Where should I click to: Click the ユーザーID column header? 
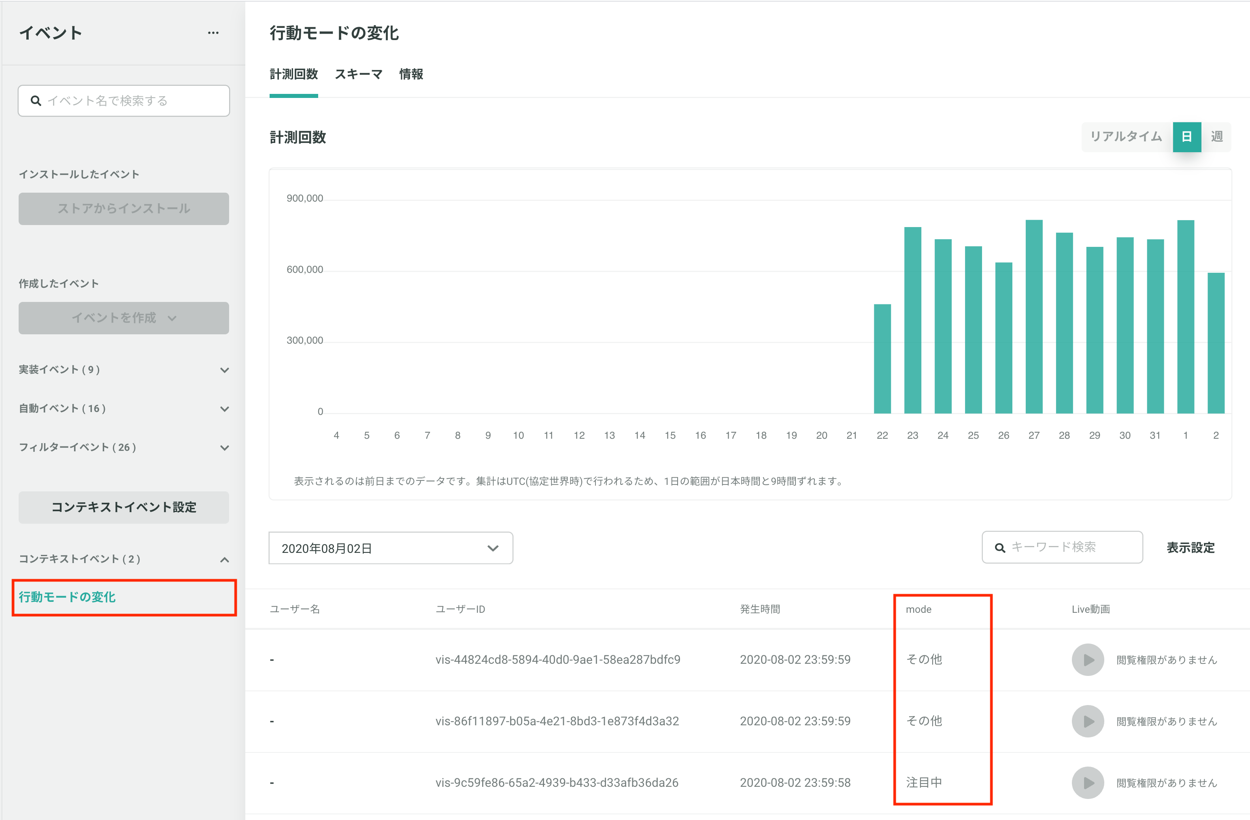tap(460, 610)
